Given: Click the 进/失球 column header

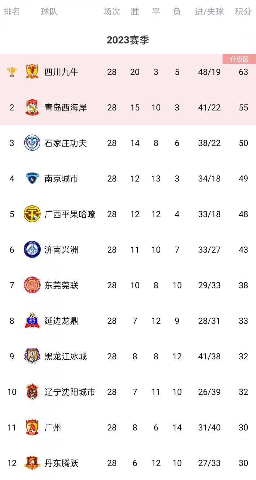Looking at the screenshot, I should tap(209, 12).
